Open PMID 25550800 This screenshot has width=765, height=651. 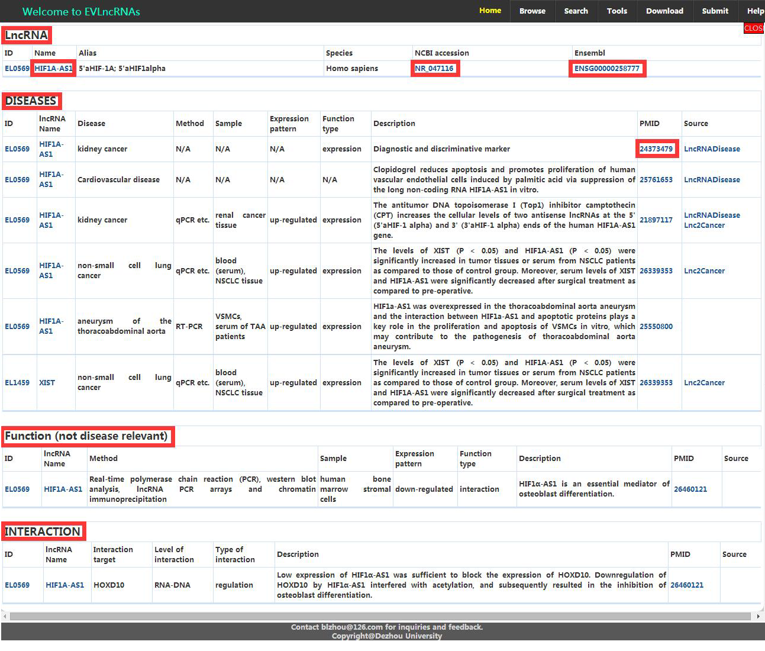[x=656, y=326]
